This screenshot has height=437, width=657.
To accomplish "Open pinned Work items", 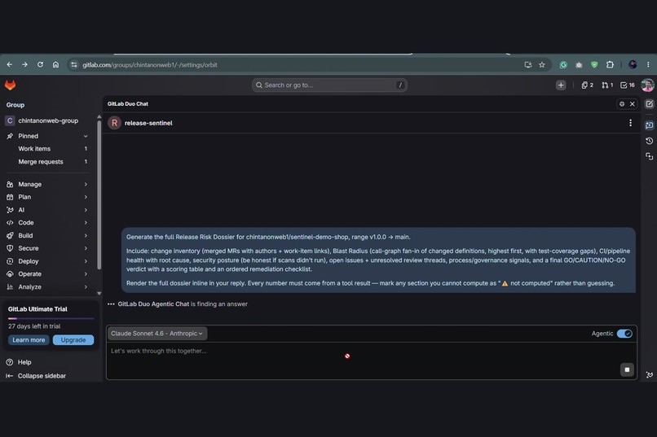I will [x=47, y=149].
